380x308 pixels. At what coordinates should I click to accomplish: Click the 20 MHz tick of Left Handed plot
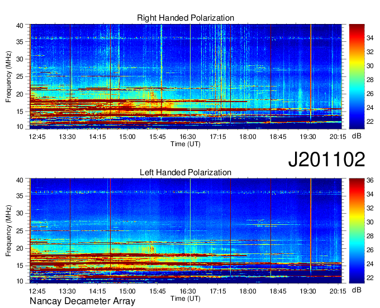tap(20, 248)
